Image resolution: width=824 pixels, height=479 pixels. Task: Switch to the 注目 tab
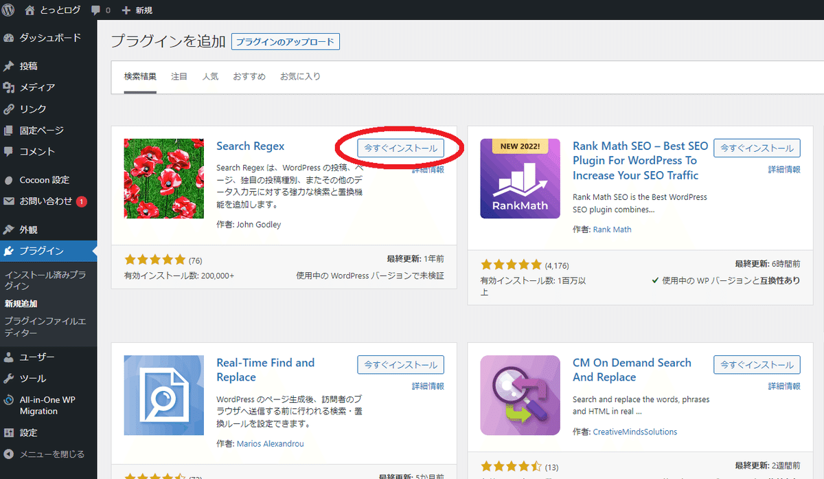(179, 76)
